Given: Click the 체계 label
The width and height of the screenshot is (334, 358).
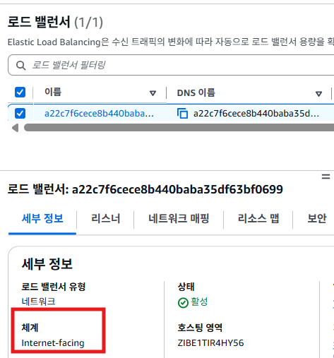Looking at the screenshot, I should 30,328.
